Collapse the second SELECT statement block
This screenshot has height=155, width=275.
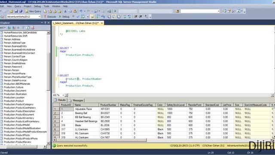coord(58,75)
